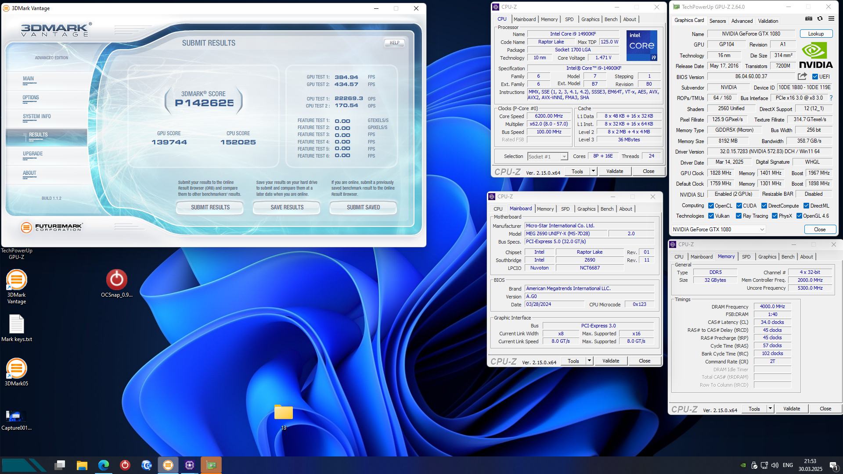Click the Bus Interface question mark icon

pos(831,98)
